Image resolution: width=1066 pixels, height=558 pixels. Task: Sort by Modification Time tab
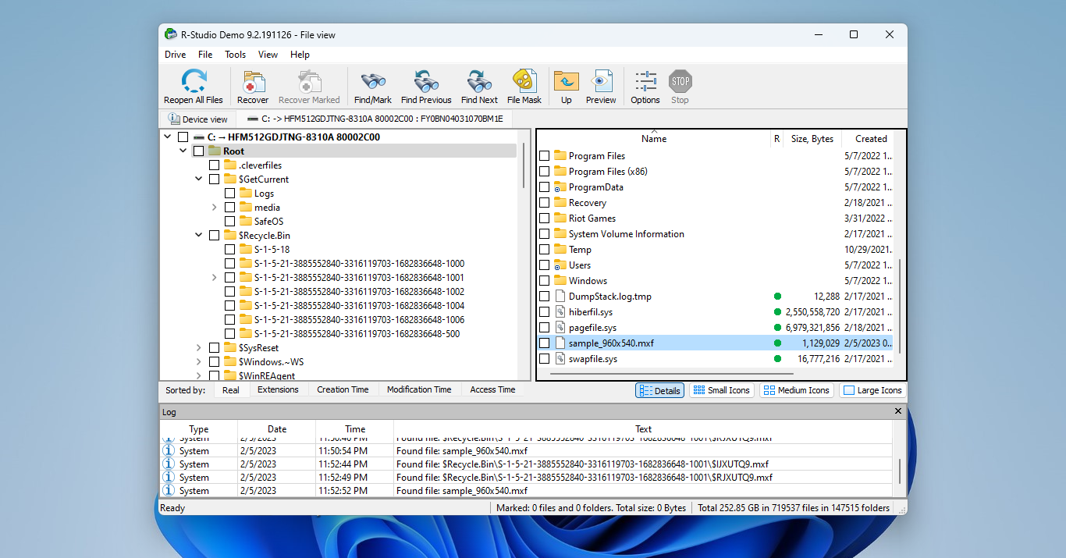coord(419,389)
